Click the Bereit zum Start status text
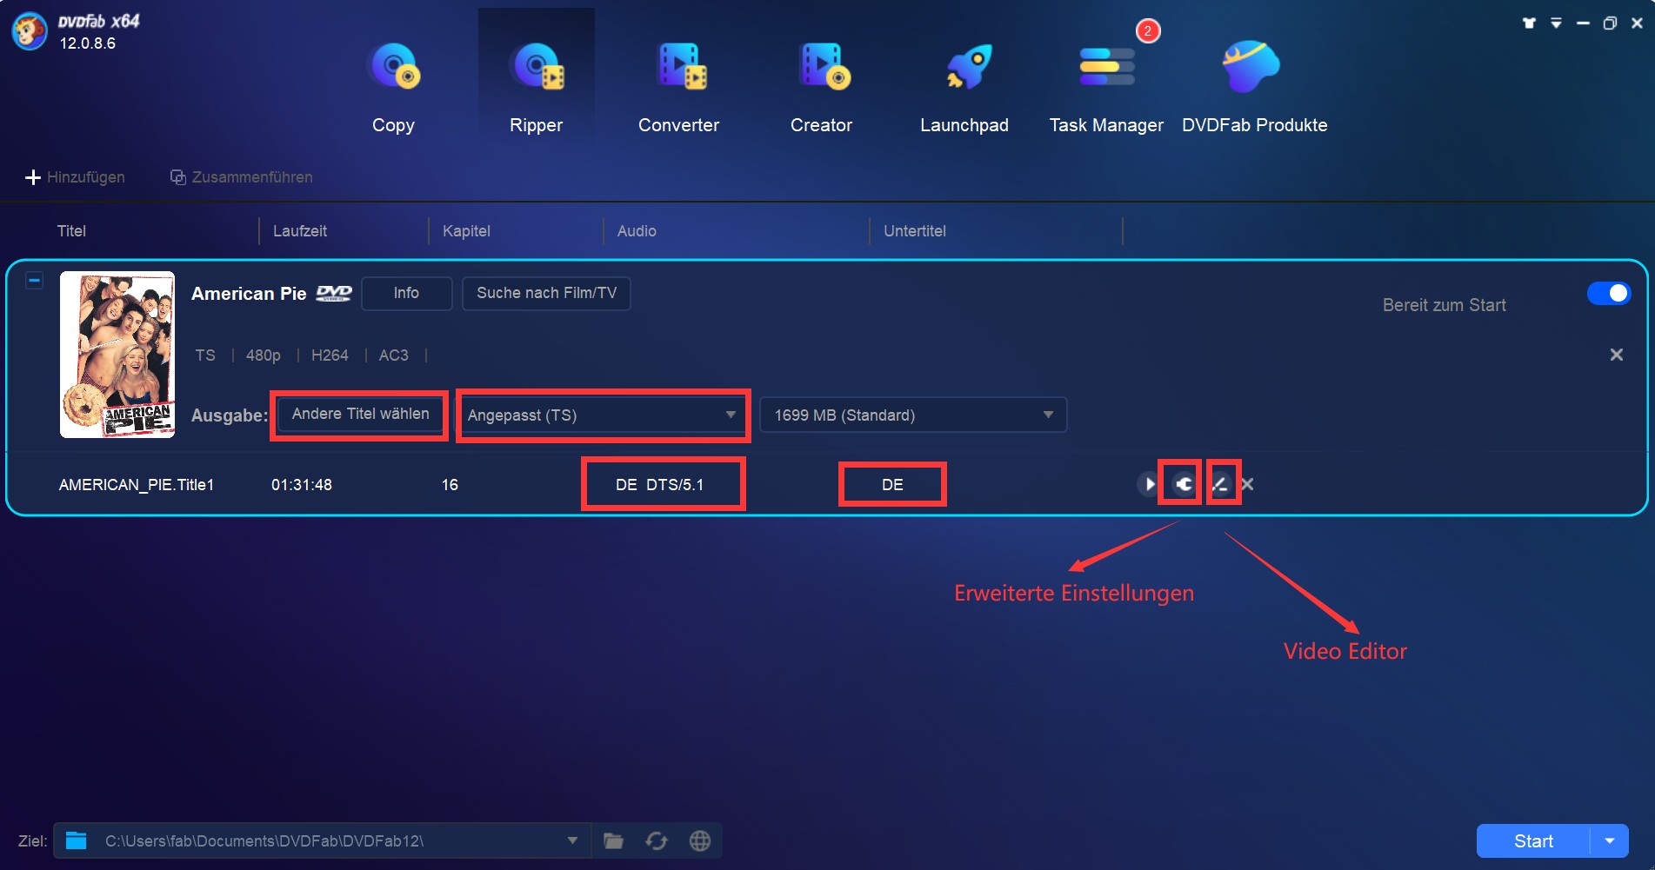1655x870 pixels. click(x=1445, y=305)
